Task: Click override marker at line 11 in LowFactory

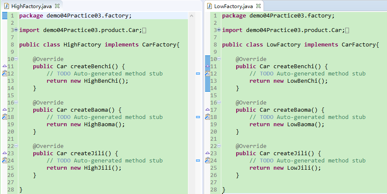Action: [x=208, y=66]
